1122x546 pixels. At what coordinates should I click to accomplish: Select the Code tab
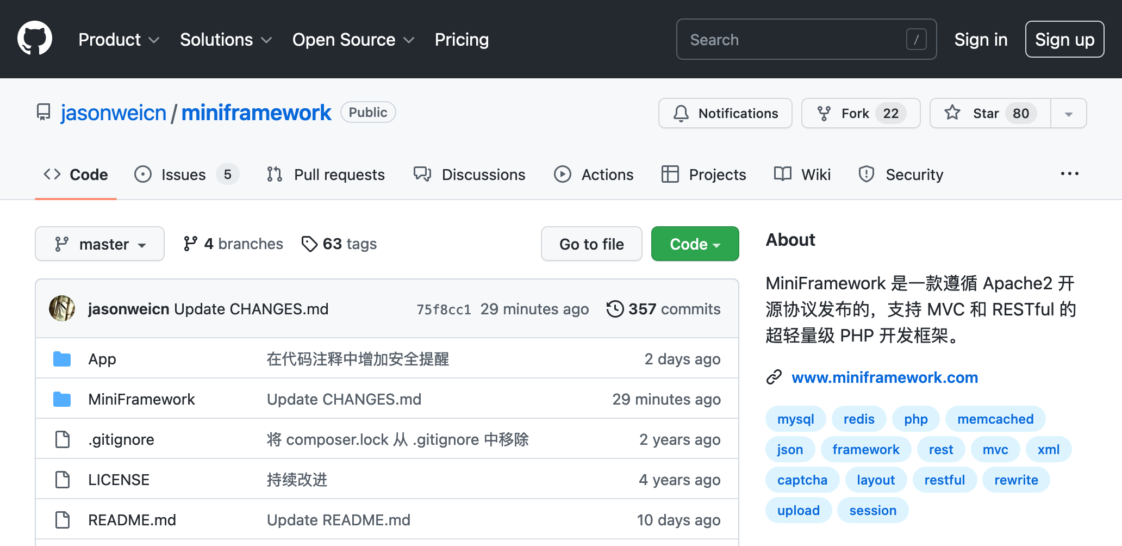pos(76,174)
